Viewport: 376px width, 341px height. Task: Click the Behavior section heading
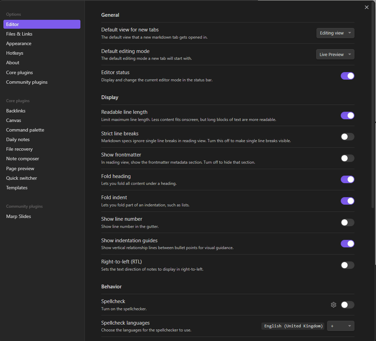click(111, 286)
